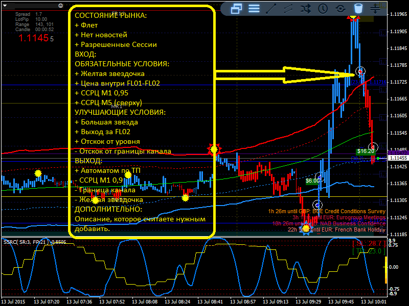This screenshot has width=409, height=306.
Task: Click the star marker at the chart's highest peak
Action: pyautogui.click(x=353, y=18)
